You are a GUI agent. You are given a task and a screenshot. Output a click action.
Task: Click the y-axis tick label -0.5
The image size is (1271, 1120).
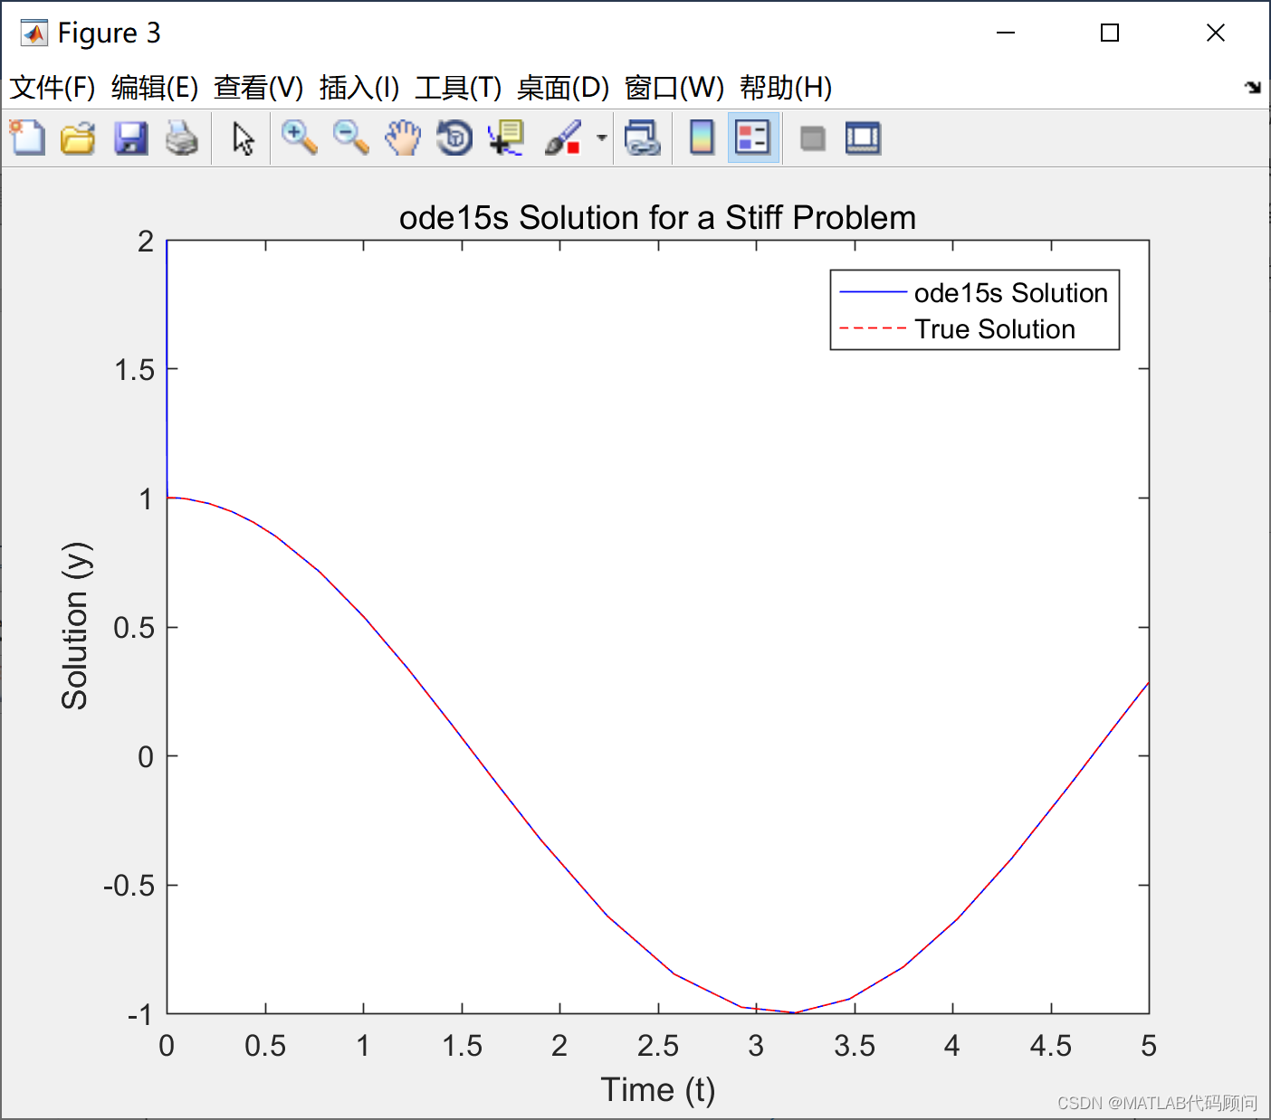click(x=129, y=886)
